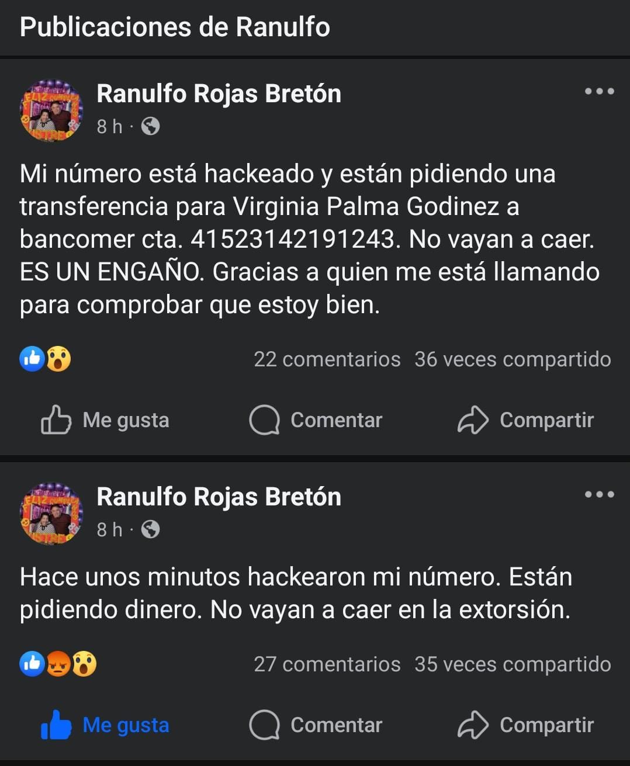The image size is (630, 766).
Task: Comment on the second post
Action: coord(316,725)
